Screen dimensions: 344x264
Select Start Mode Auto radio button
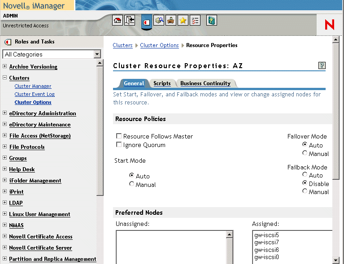click(131, 175)
